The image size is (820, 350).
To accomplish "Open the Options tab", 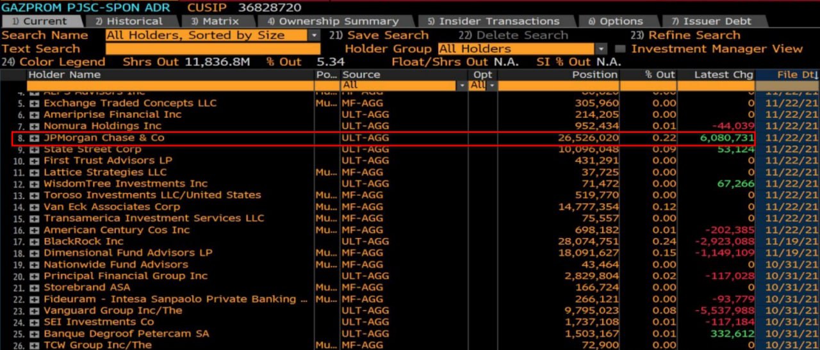I will 616,21.
